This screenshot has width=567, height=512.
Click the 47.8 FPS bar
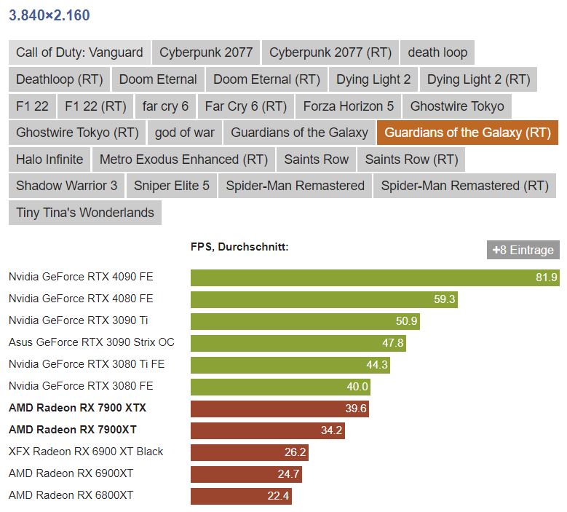click(298, 343)
